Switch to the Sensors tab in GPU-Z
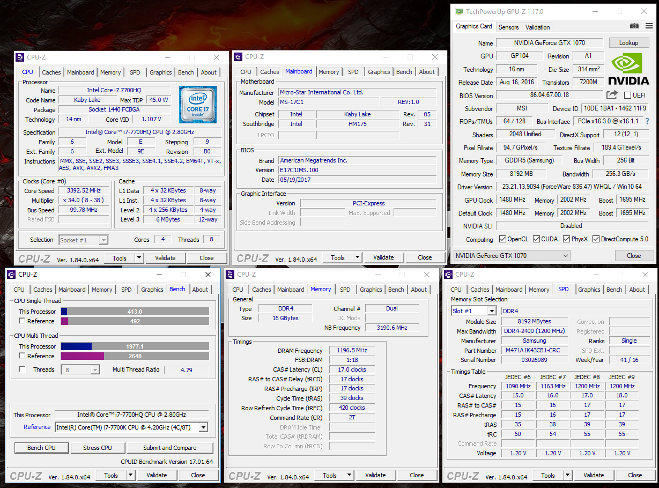Screen dimensions: 659x488 509,27
